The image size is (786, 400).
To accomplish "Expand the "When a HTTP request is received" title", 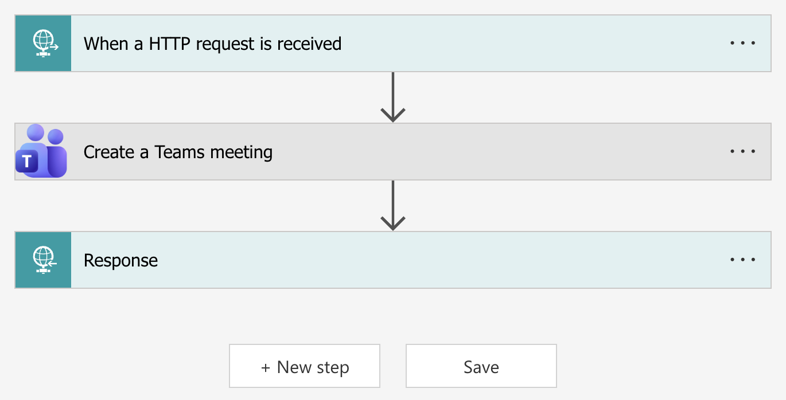I will pos(212,44).
